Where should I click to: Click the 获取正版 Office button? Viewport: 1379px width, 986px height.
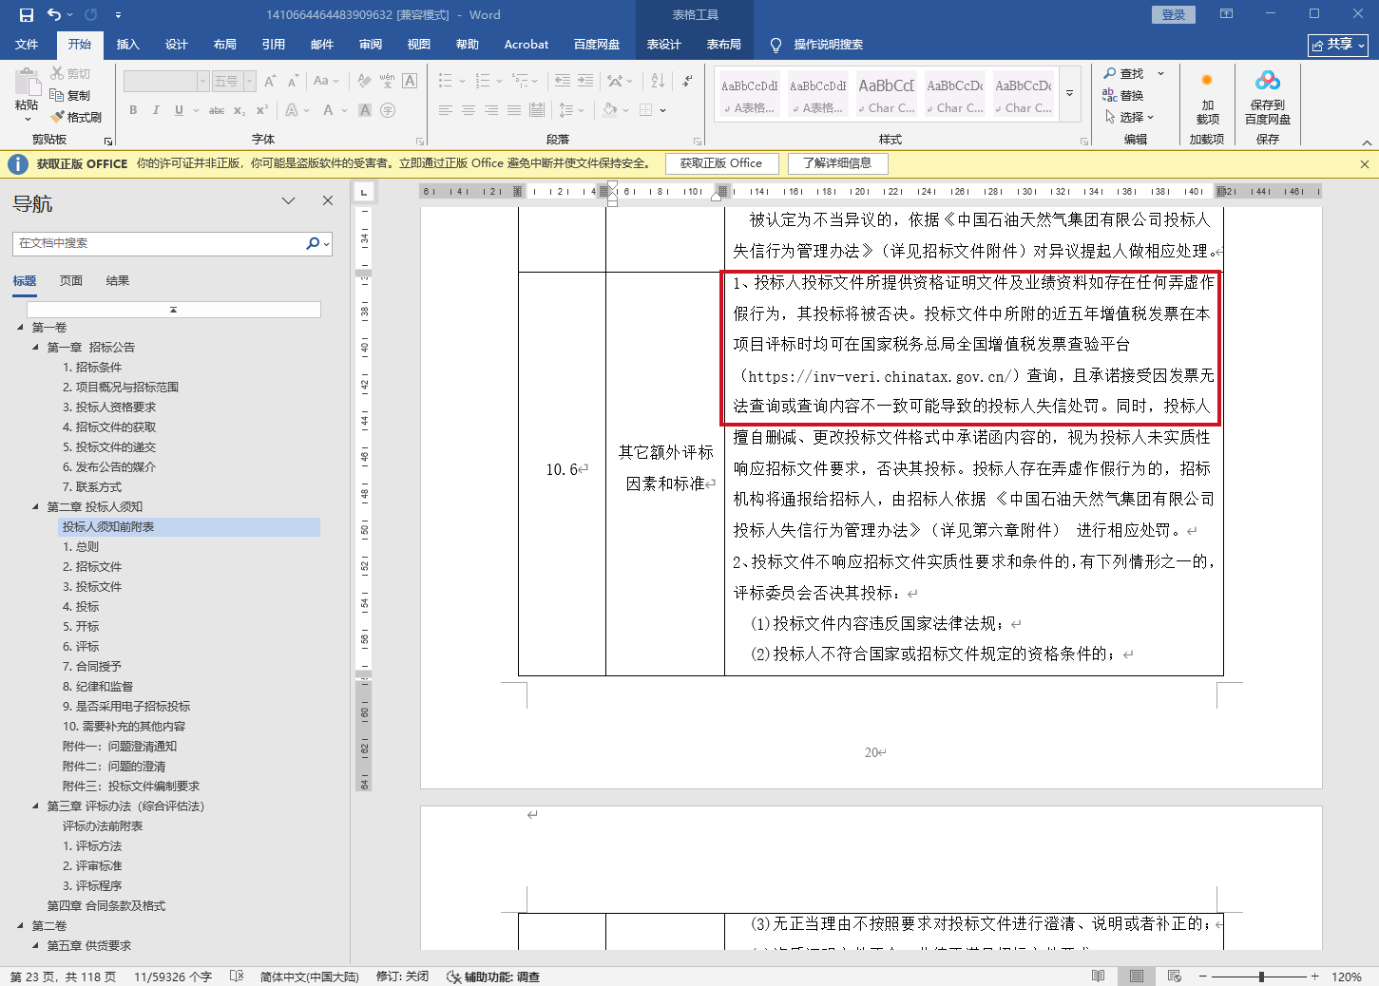721,163
